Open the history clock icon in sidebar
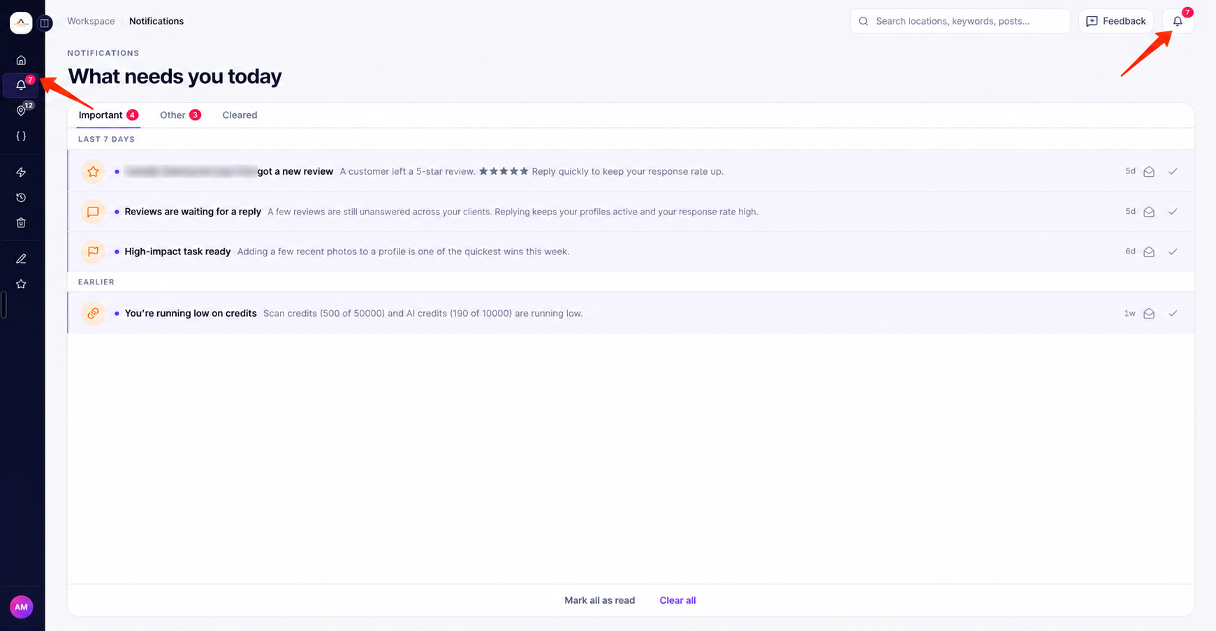This screenshot has width=1216, height=631. 21,198
